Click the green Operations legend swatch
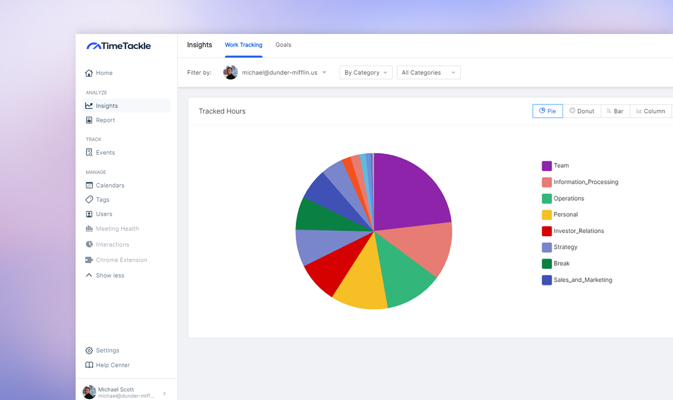Image resolution: width=673 pixels, height=400 pixels. (x=547, y=198)
